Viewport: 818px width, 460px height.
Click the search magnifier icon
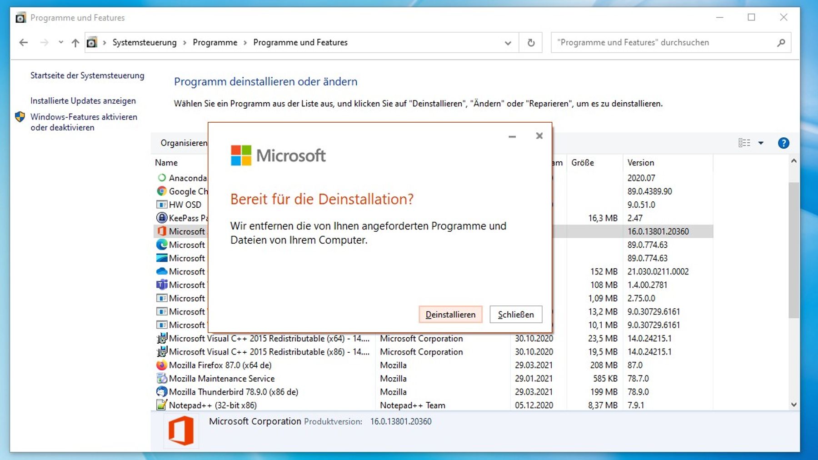point(781,43)
